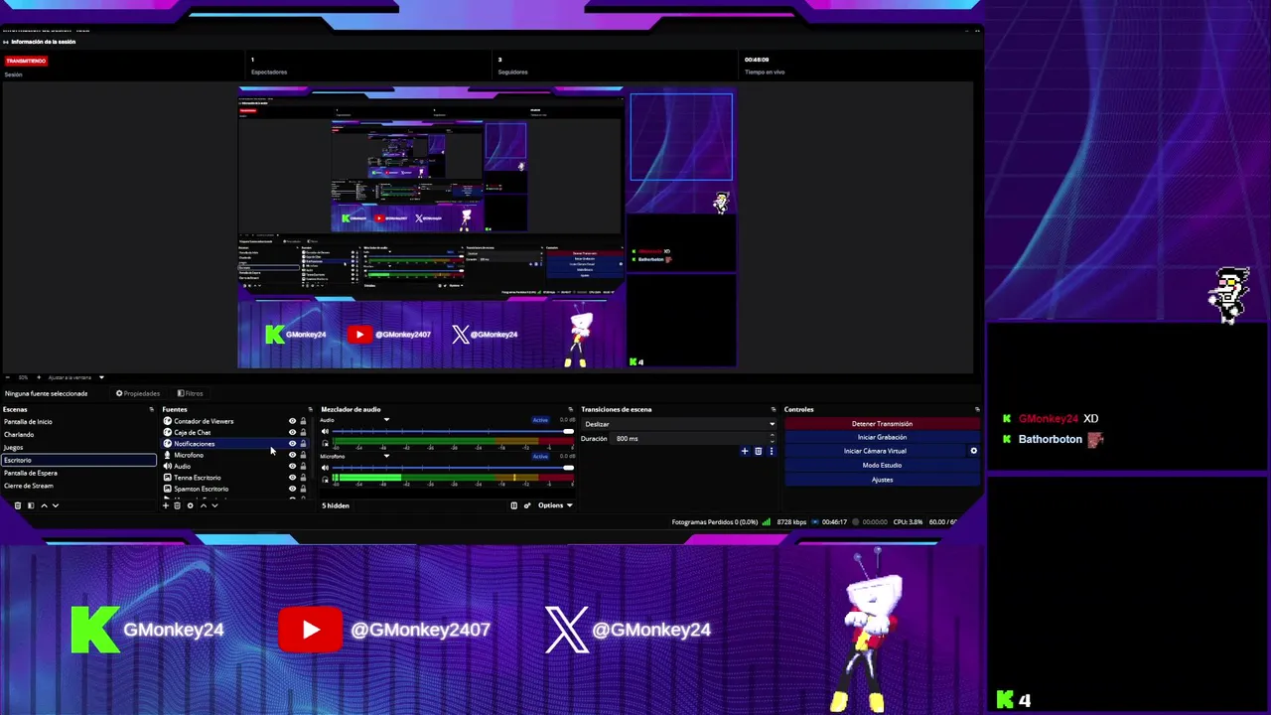Click Detener Transmisión button
The image size is (1271, 715).
(x=882, y=424)
